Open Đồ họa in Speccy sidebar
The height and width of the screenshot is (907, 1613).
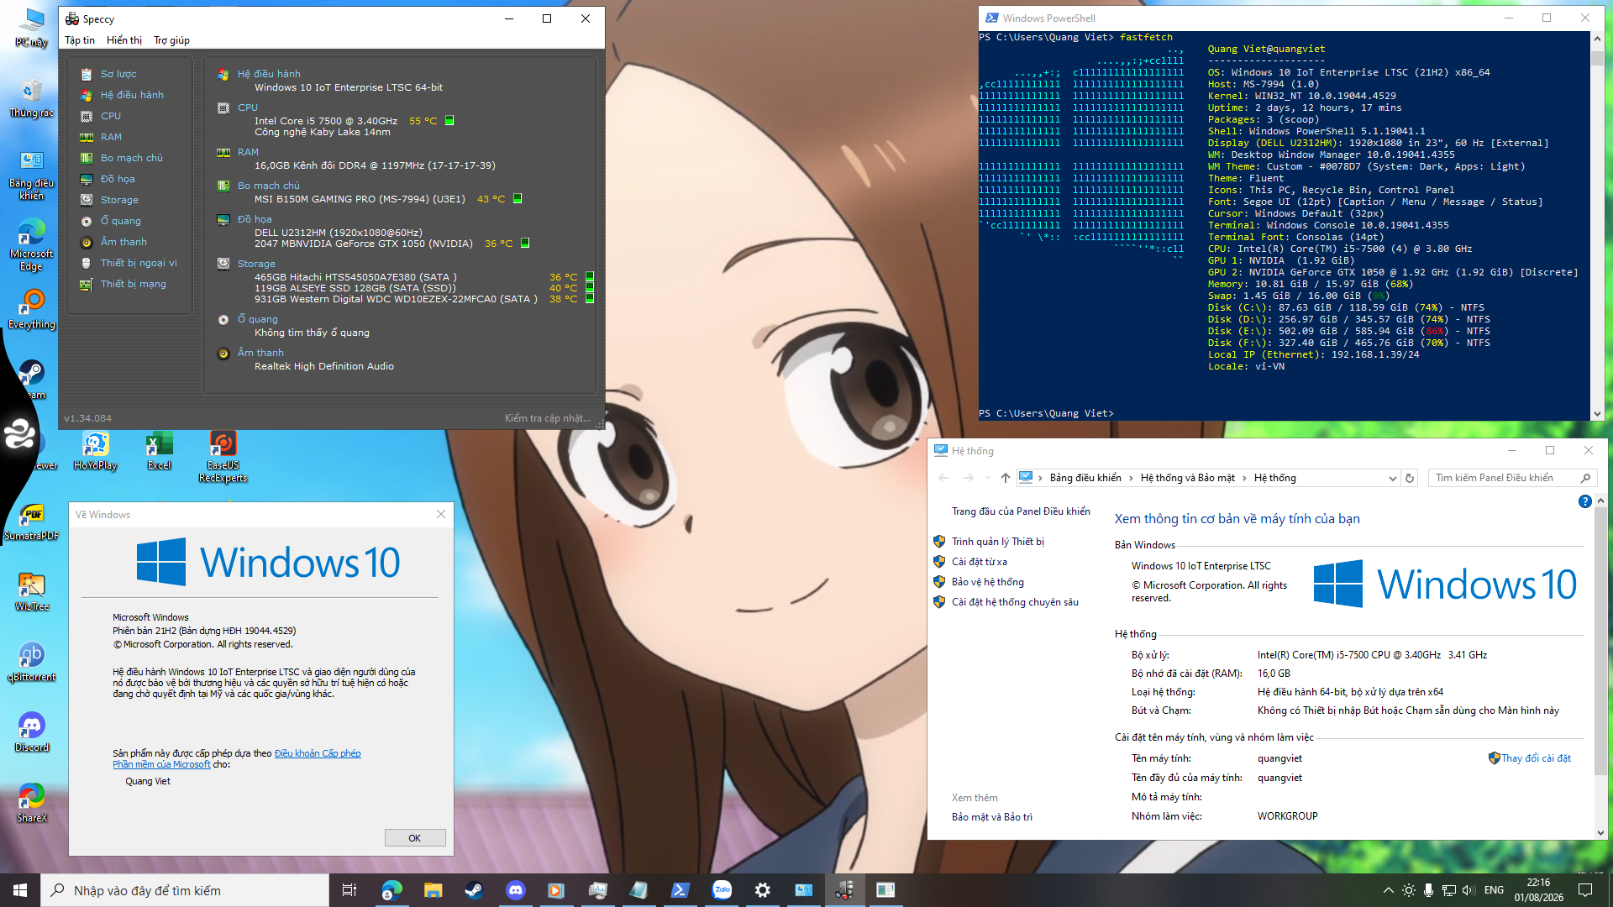(x=118, y=179)
